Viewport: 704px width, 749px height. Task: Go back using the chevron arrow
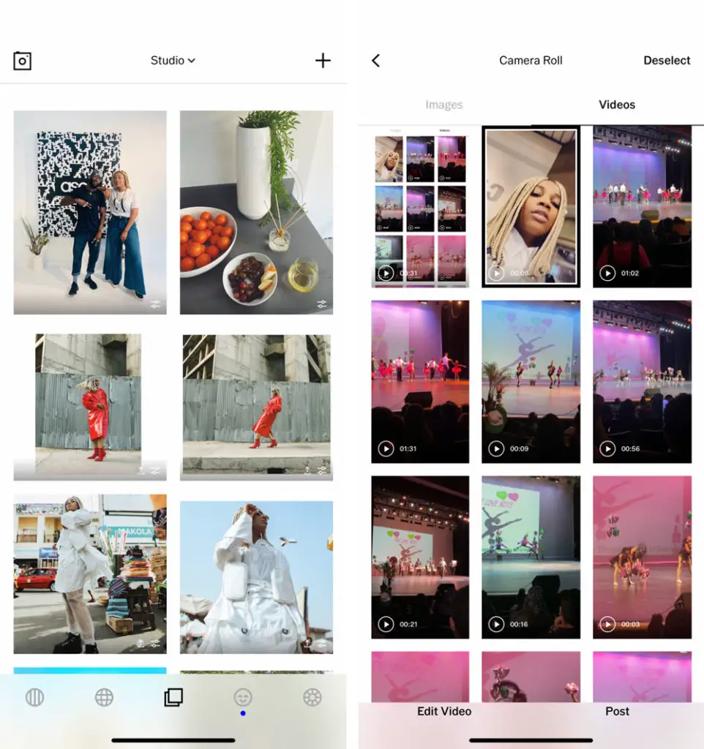[375, 61]
